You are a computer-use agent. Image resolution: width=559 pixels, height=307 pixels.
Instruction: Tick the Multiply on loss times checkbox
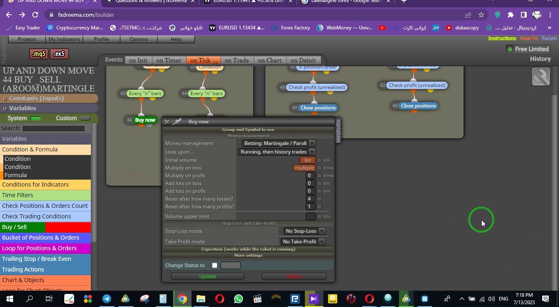click(319, 168)
